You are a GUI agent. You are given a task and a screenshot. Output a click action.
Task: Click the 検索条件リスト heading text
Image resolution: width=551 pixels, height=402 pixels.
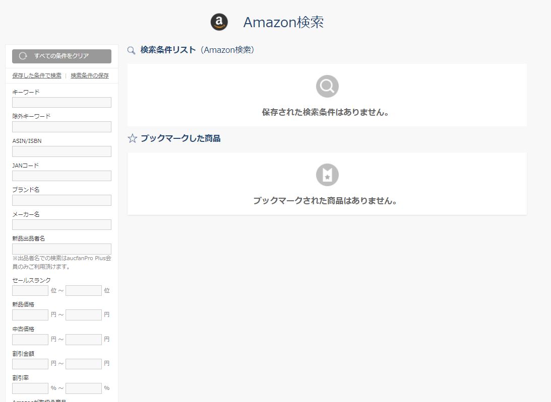(x=168, y=50)
